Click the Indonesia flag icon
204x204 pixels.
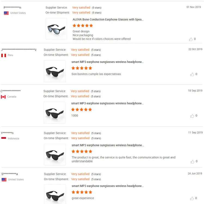coord(4,138)
